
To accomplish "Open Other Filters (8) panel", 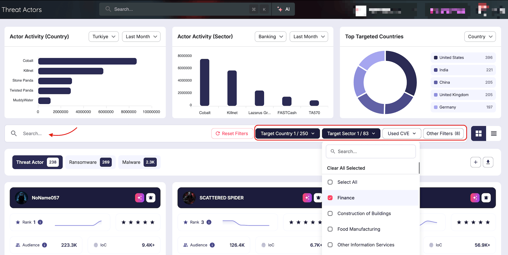I will point(443,134).
